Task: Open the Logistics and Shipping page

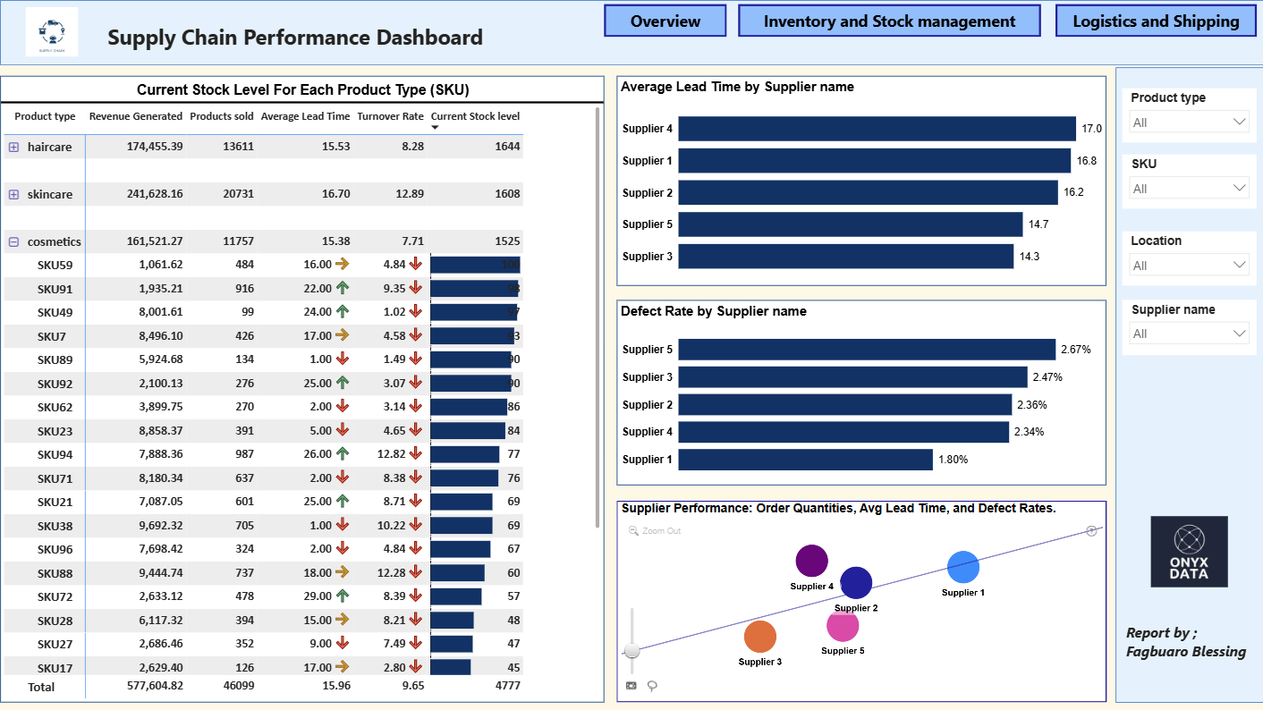Action: tap(1156, 21)
